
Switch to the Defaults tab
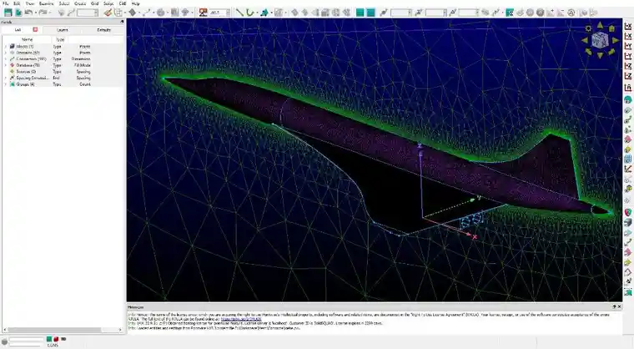pos(103,29)
